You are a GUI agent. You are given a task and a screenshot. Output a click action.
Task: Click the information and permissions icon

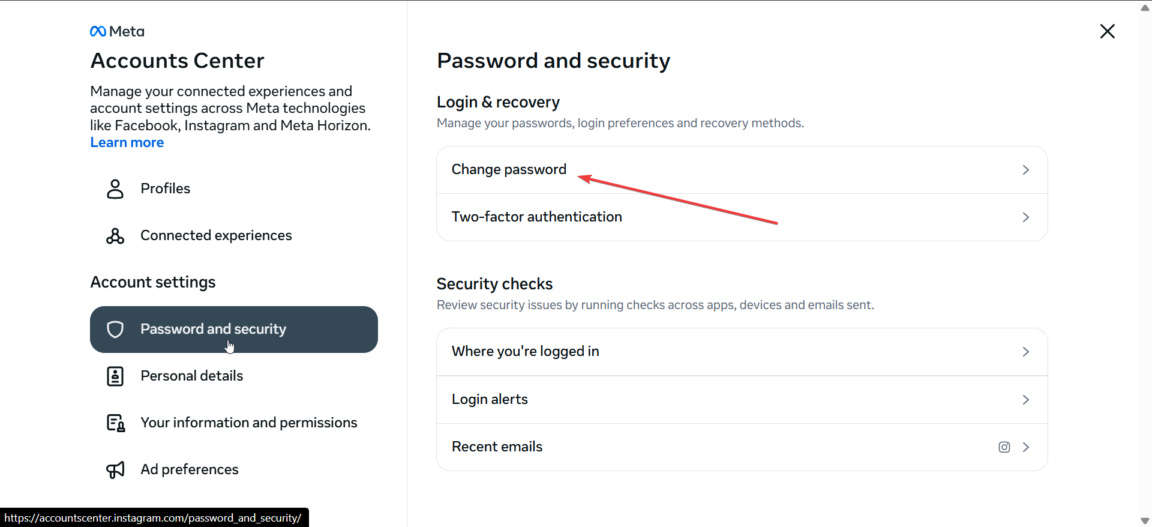(x=116, y=423)
